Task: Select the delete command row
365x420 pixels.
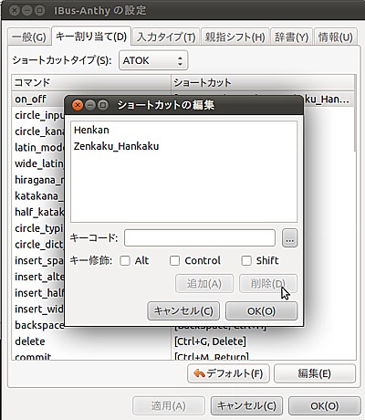Action: point(91,341)
